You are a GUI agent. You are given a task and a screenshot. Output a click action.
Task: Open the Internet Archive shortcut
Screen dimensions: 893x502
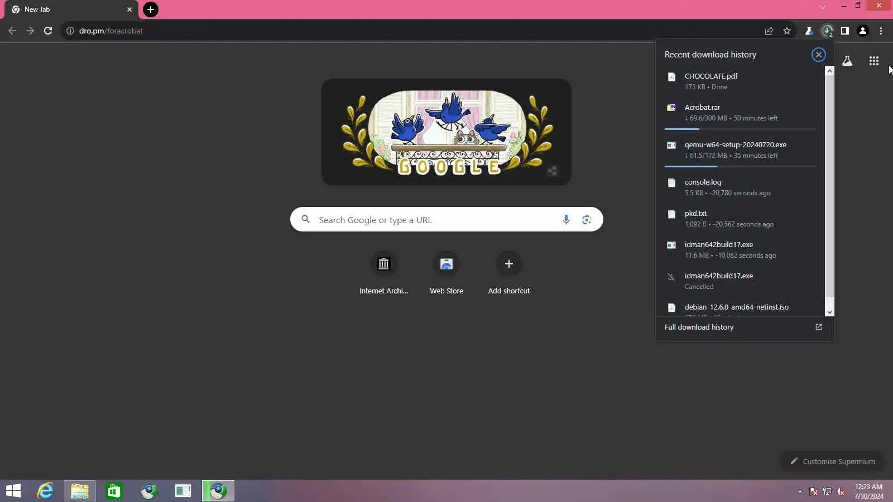tap(383, 273)
